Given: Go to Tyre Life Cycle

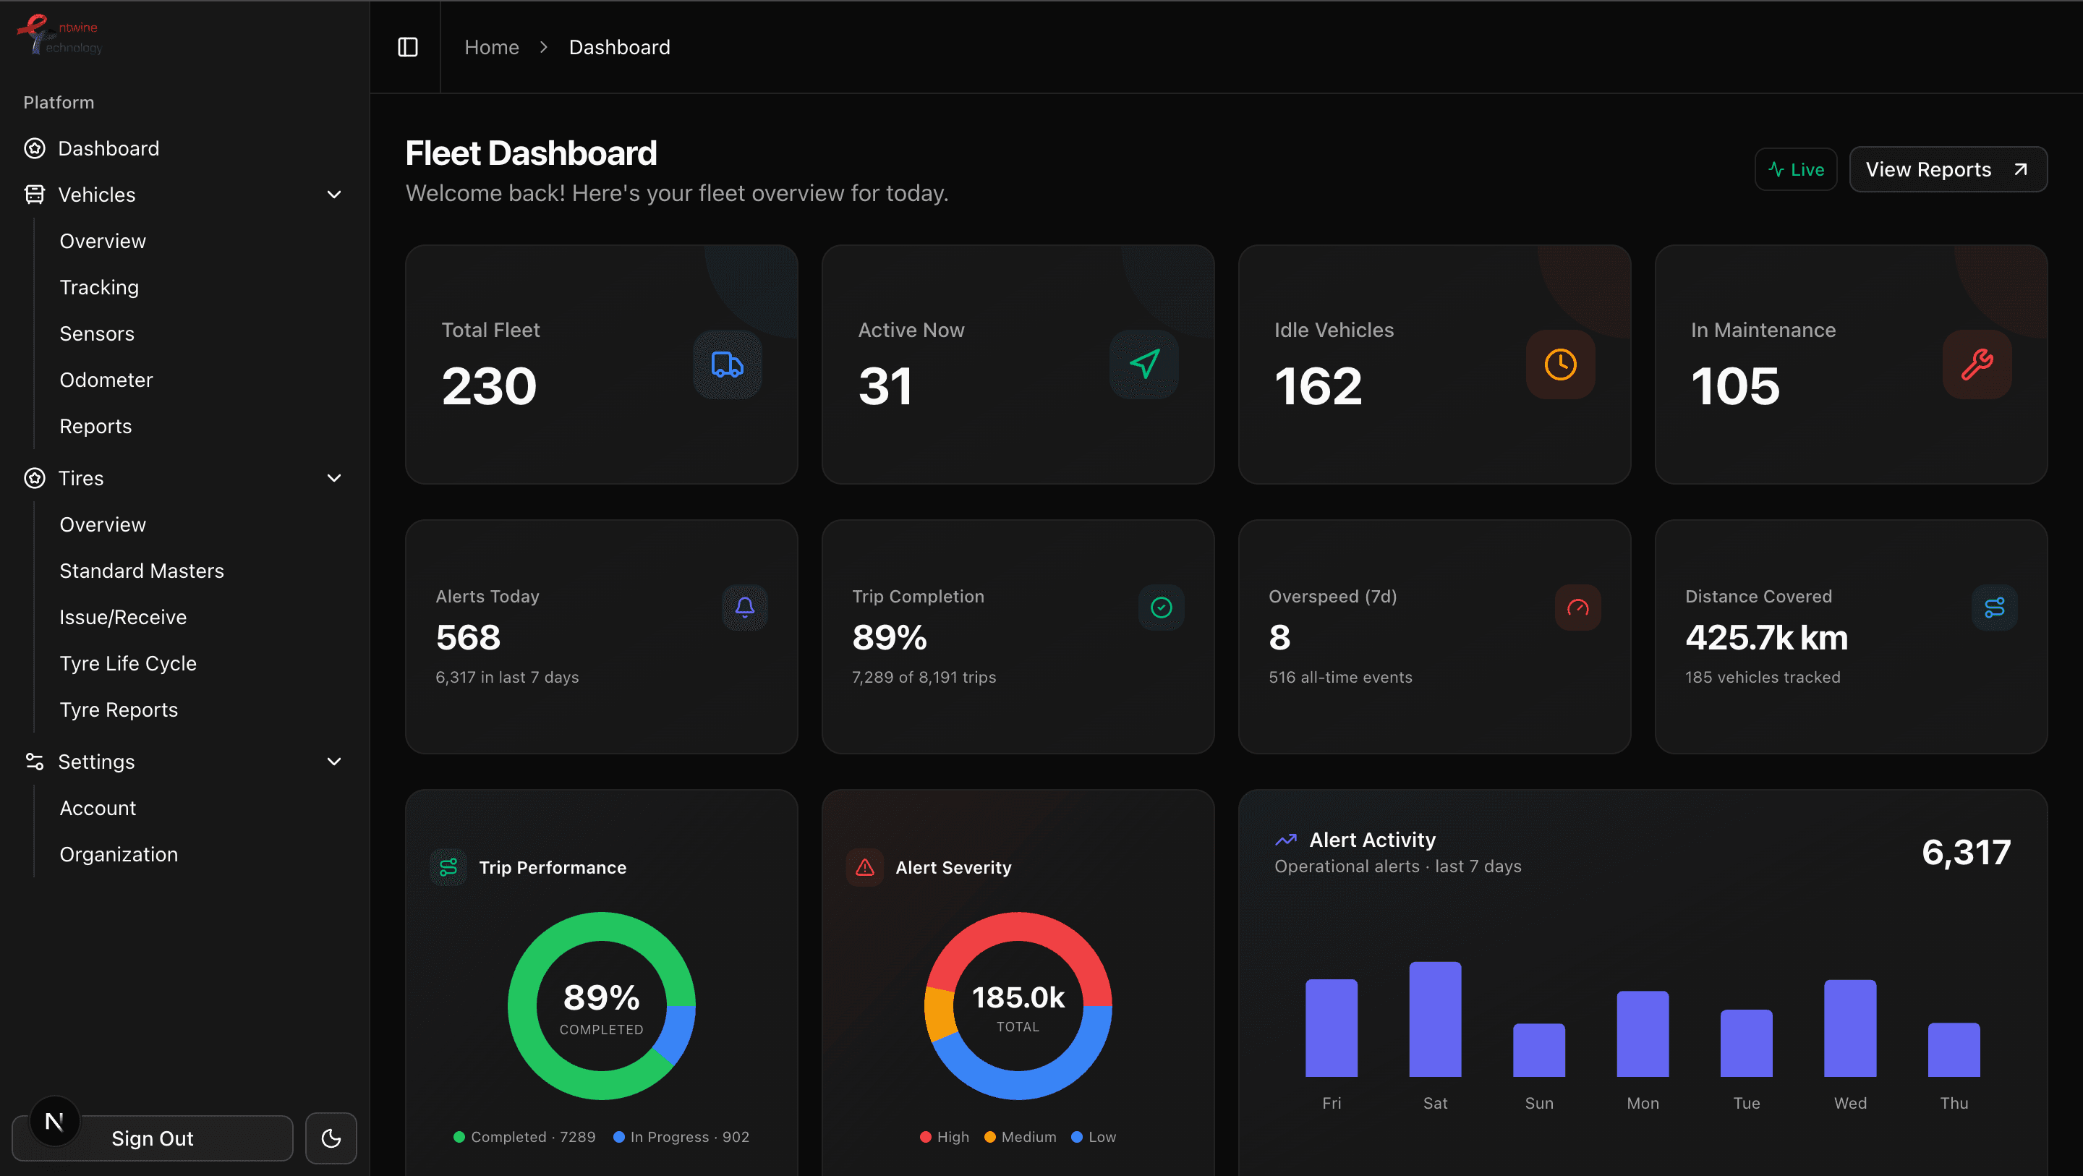Looking at the screenshot, I should point(128,663).
